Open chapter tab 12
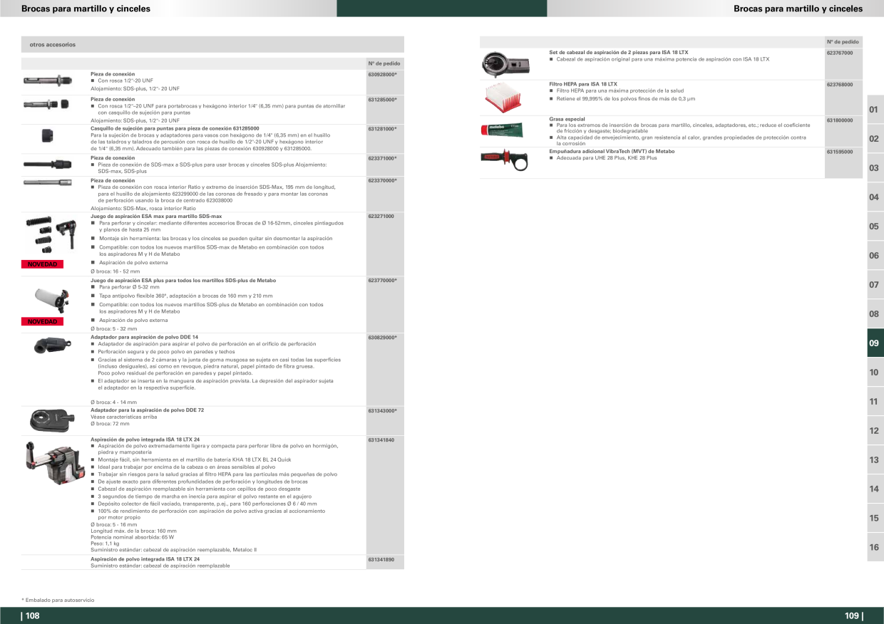The width and height of the screenshot is (884, 624). [875, 431]
